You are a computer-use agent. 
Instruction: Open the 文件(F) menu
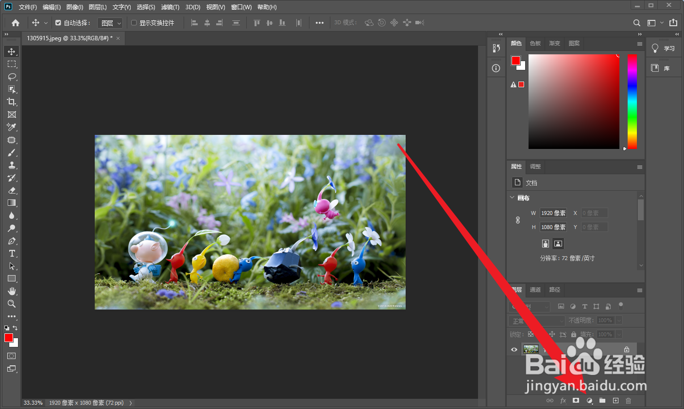pyautogui.click(x=28, y=7)
